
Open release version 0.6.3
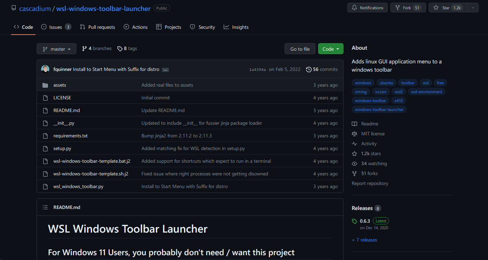click(x=365, y=221)
